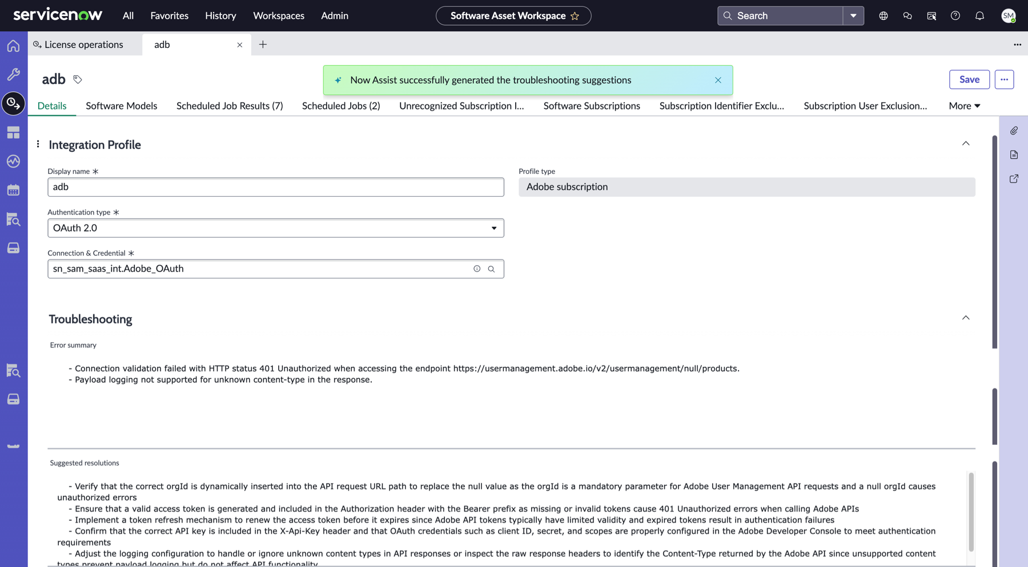
Task: Select the Details tab
Action: coord(52,106)
